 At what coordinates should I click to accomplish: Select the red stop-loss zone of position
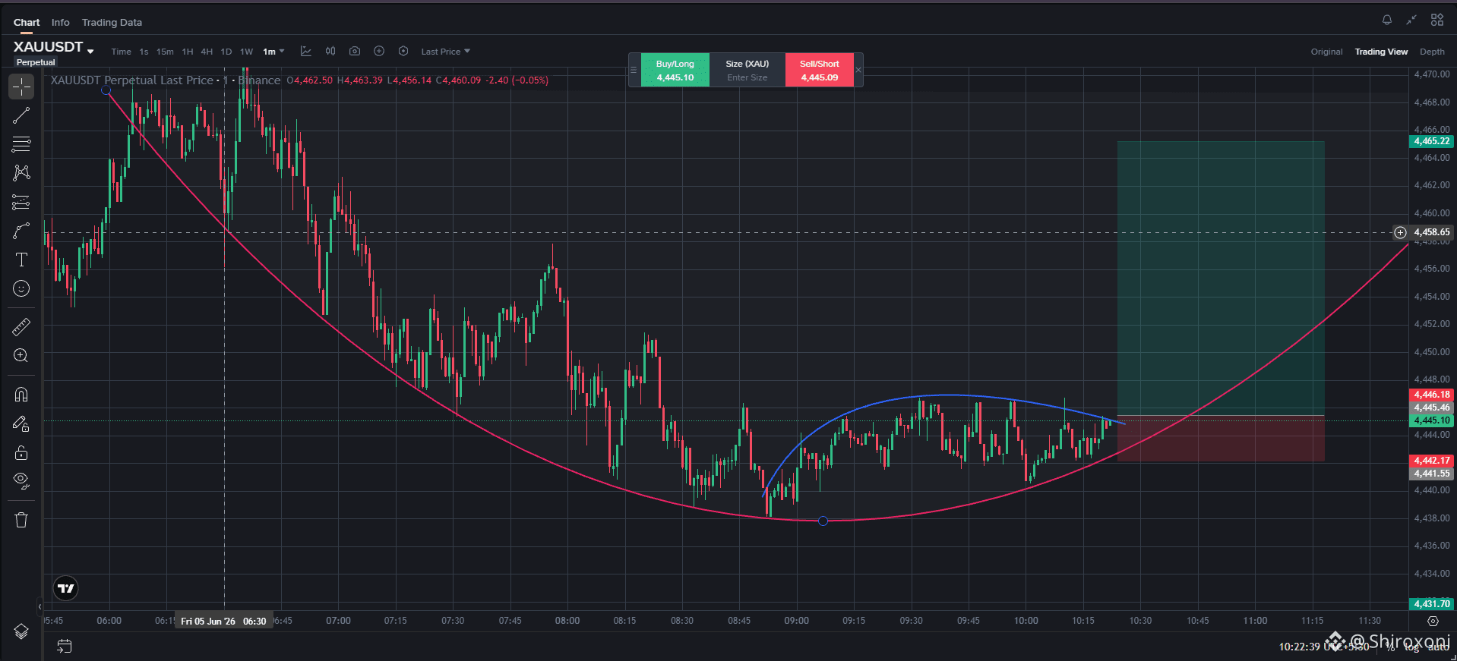(x=1220, y=439)
